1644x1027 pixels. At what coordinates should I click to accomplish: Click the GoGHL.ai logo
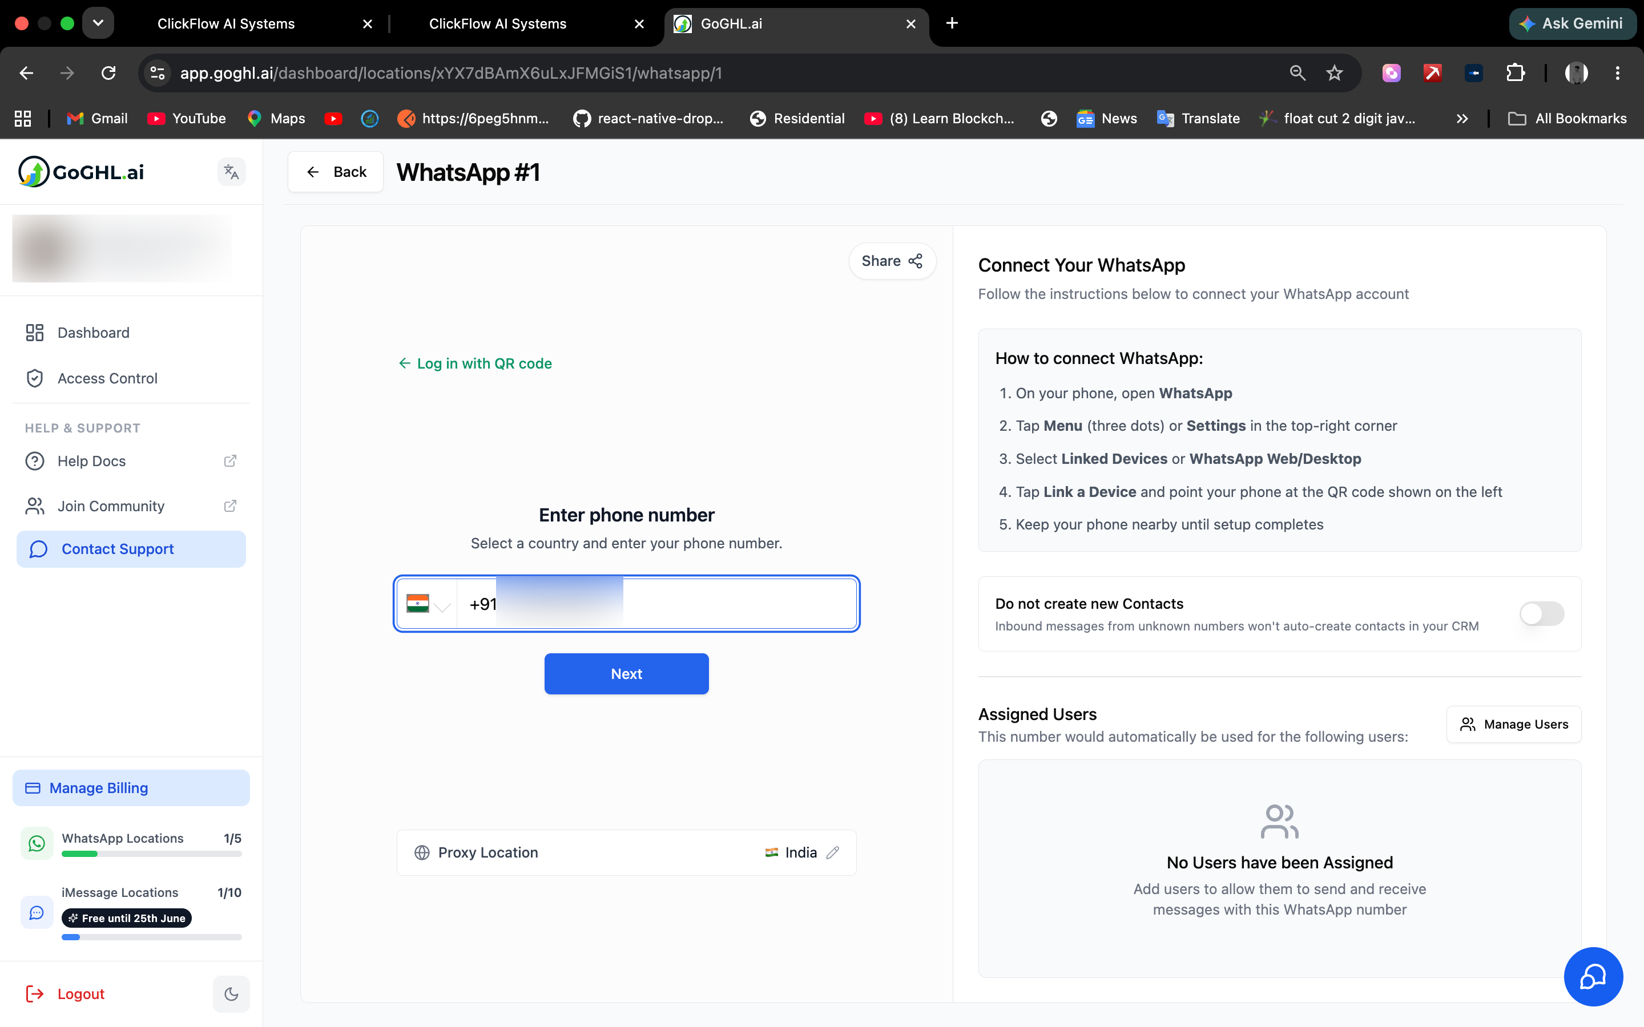tap(82, 172)
